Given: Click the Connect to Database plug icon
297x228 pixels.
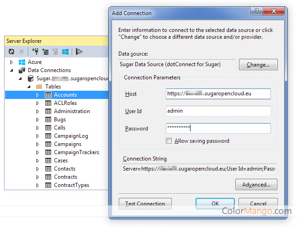Looking at the screenshot, I should point(35,52).
